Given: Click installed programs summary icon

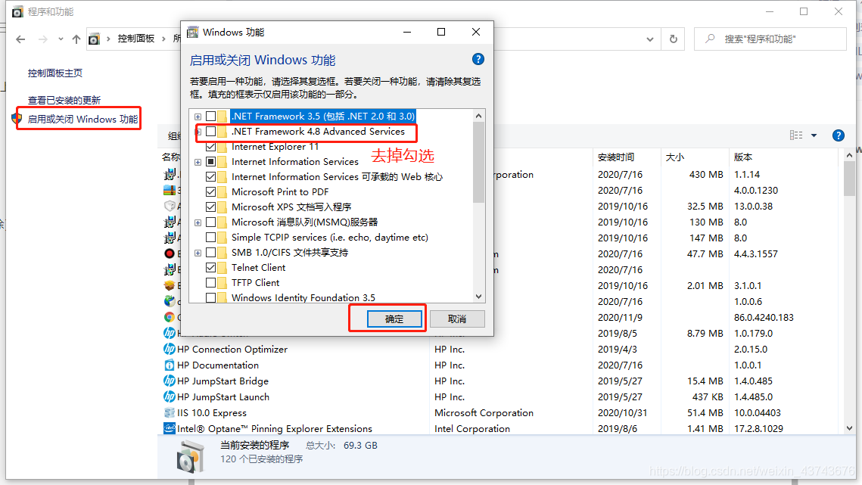Looking at the screenshot, I should [x=190, y=456].
